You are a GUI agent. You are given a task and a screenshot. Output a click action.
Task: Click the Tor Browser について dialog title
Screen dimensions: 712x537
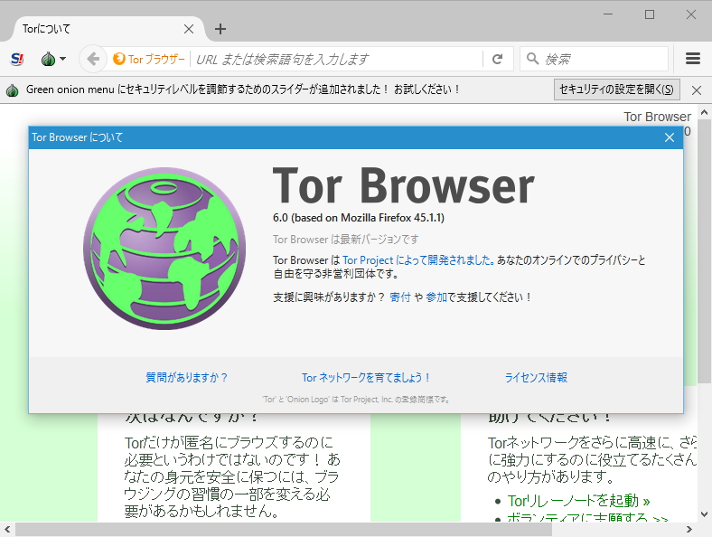pos(77,137)
